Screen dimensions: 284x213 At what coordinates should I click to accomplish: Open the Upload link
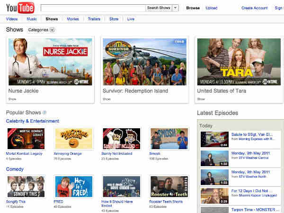coord(212,8)
